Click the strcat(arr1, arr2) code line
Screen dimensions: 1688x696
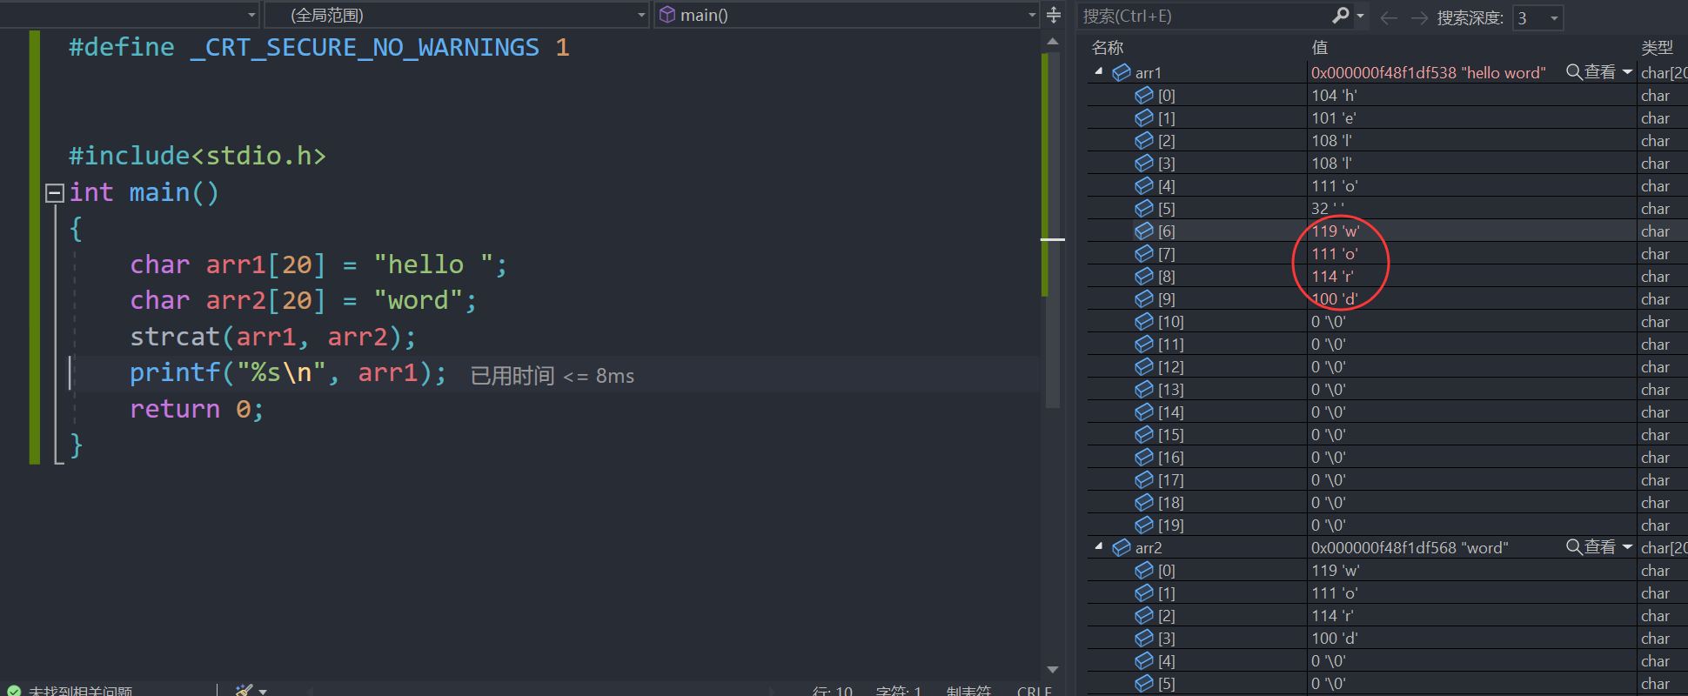[273, 337]
